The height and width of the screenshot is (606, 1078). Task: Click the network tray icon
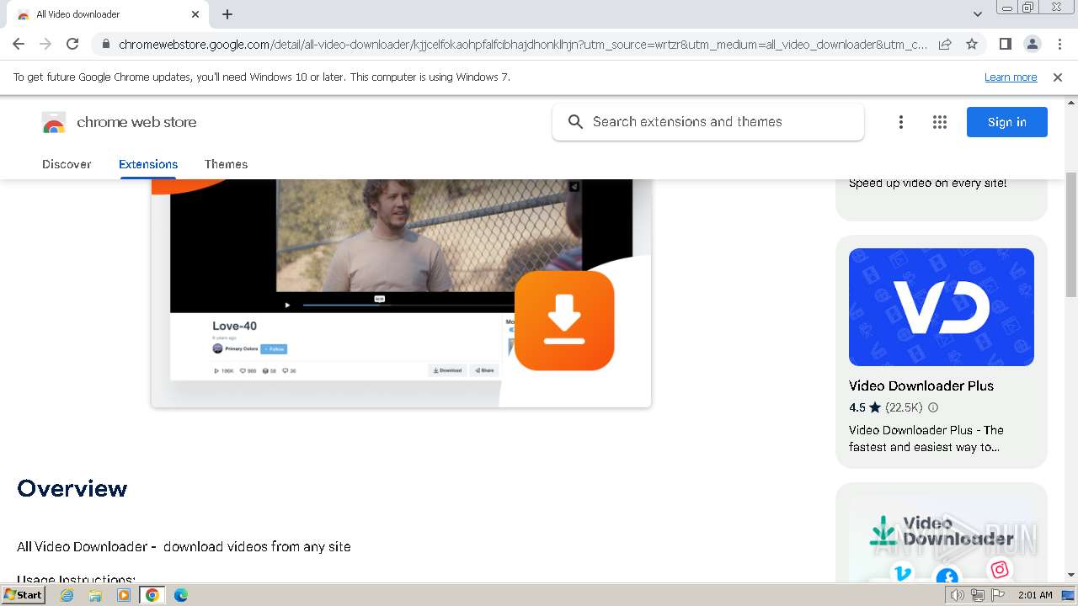tap(978, 595)
